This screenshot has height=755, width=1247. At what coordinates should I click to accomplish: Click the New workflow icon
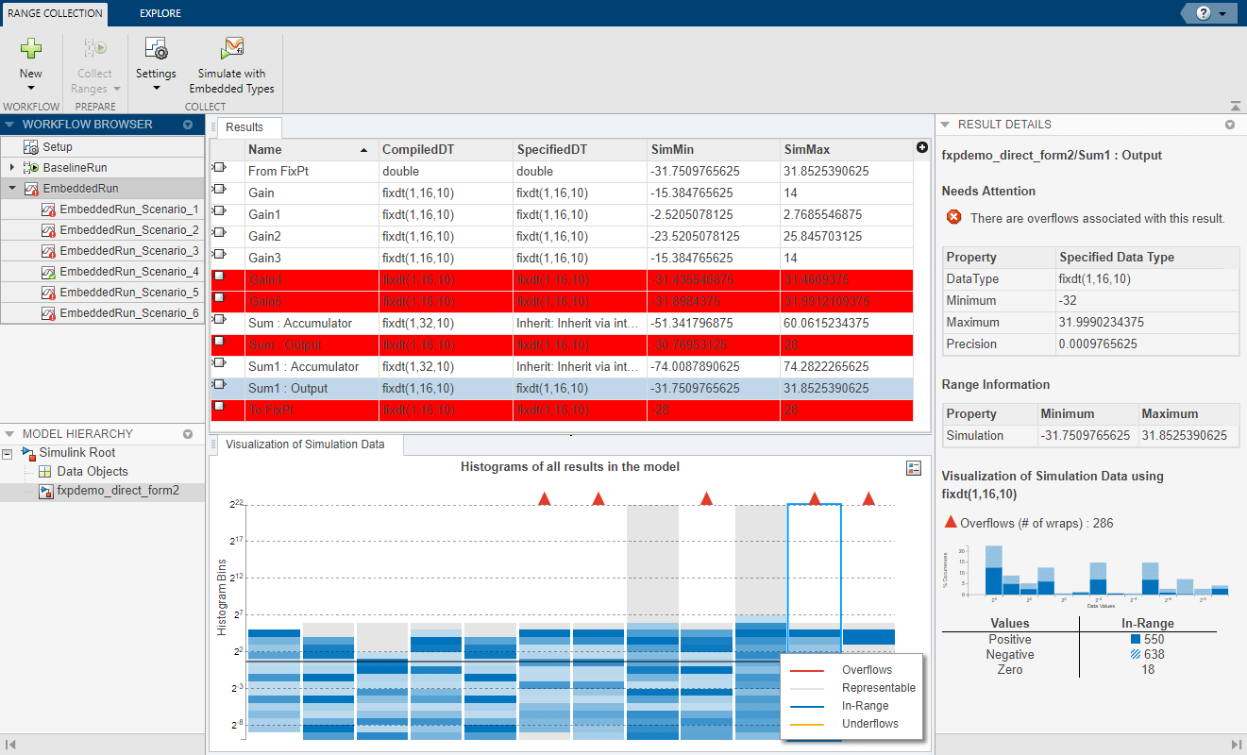(x=31, y=50)
